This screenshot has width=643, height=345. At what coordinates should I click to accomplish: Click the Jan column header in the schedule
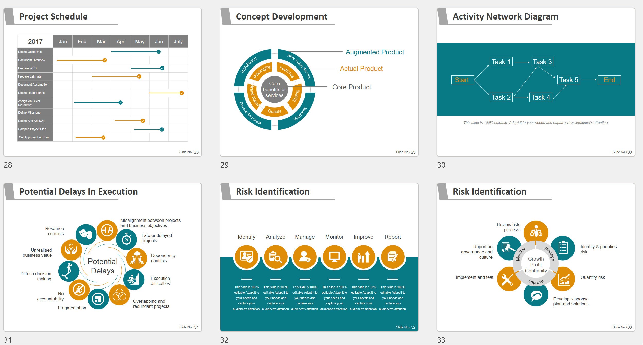(63, 41)
